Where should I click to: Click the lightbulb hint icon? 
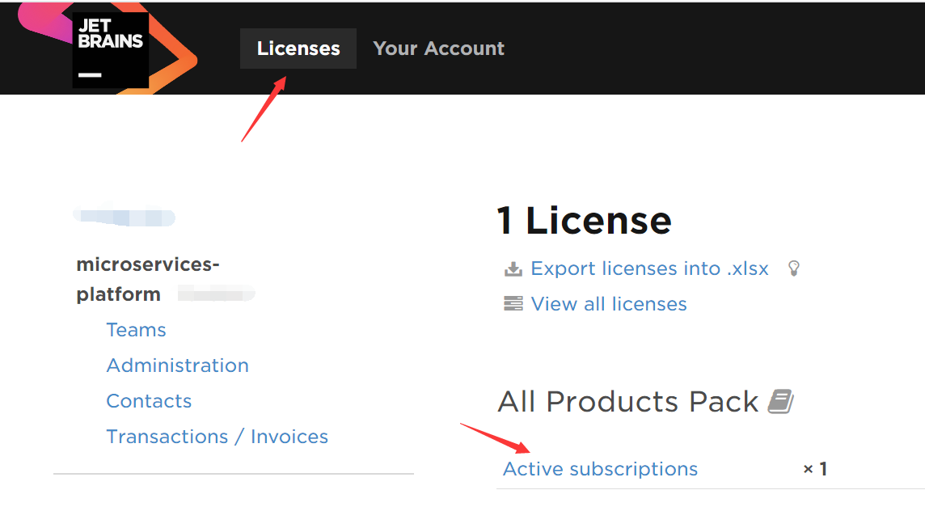pyautogui.click(x=794, y=268)
